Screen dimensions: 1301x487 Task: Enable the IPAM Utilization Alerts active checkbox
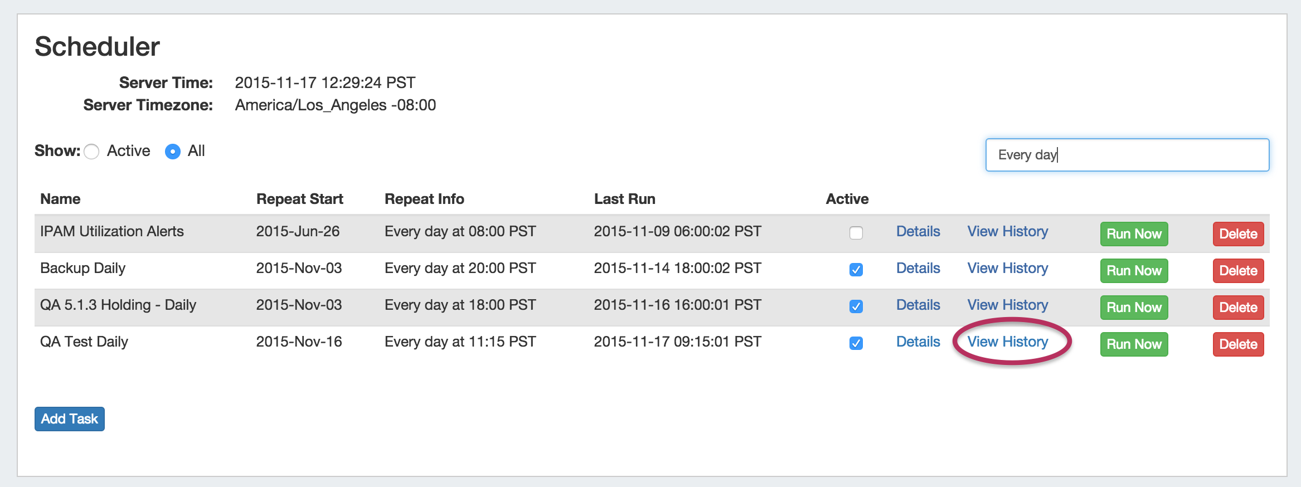coord(856,233)
